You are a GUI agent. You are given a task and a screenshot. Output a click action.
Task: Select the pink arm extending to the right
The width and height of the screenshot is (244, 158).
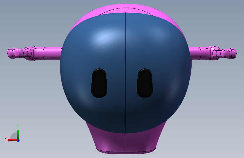[212, 53]
